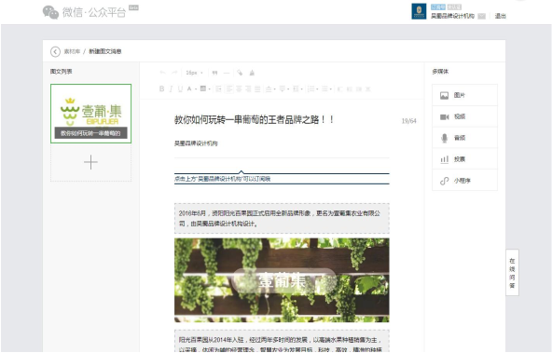Open unordered list style dropdown arrow
The width and height of the screenshot is (552, 353).
click(331, 89)
